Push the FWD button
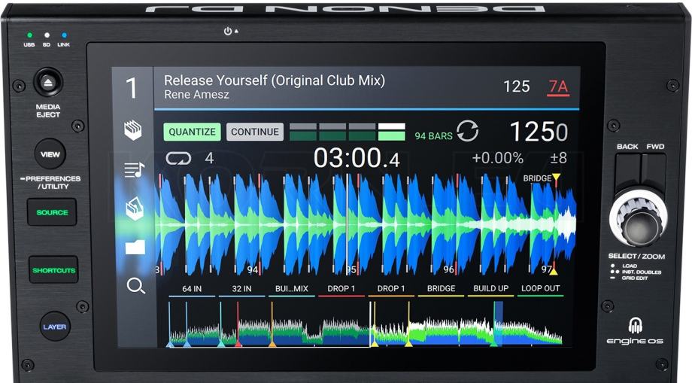Viewport: 692px width, 383px height. tap(654, 171)
